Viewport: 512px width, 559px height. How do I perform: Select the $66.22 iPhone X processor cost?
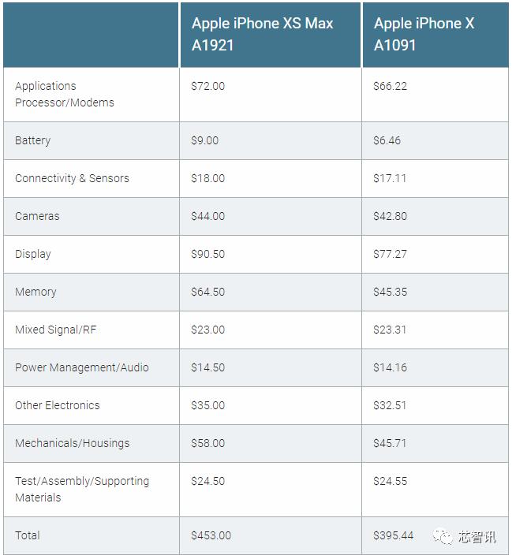click(x=391, y=86)
